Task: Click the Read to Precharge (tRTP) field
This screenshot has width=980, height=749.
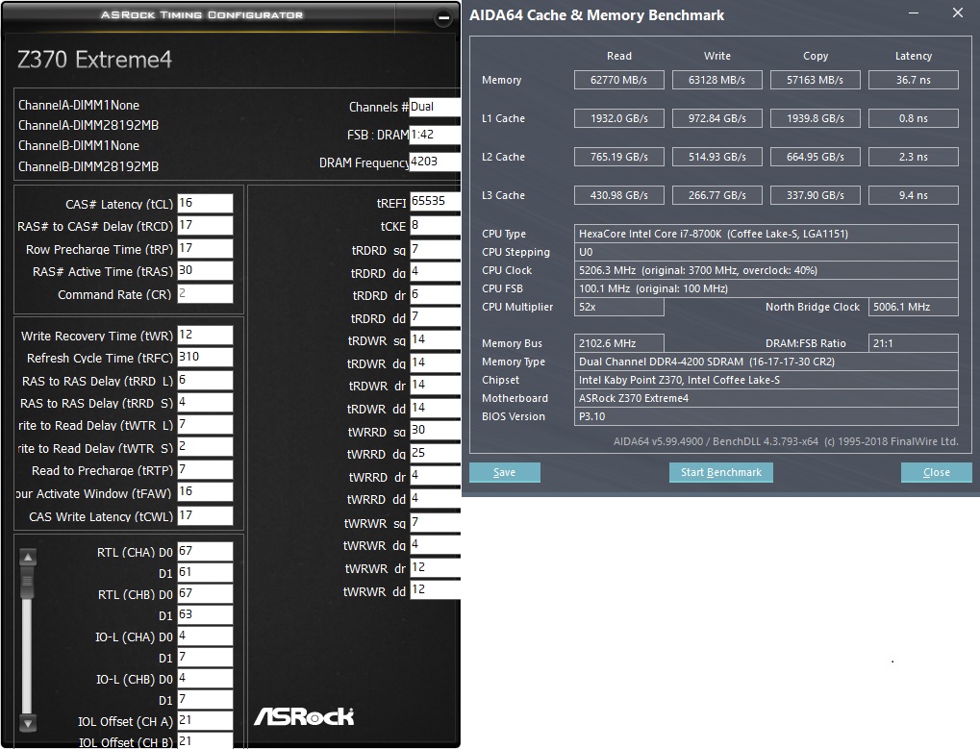Action: point(205,470)
